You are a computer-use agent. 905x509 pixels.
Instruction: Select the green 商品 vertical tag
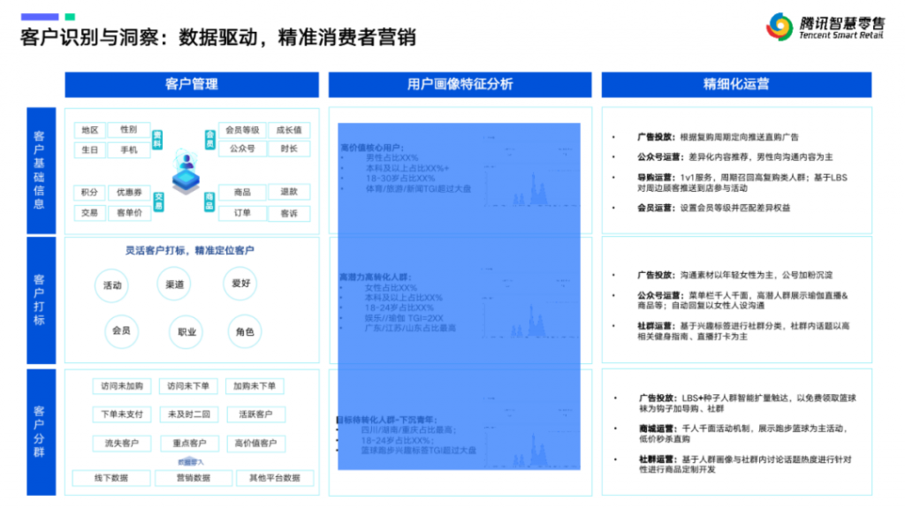209,201
